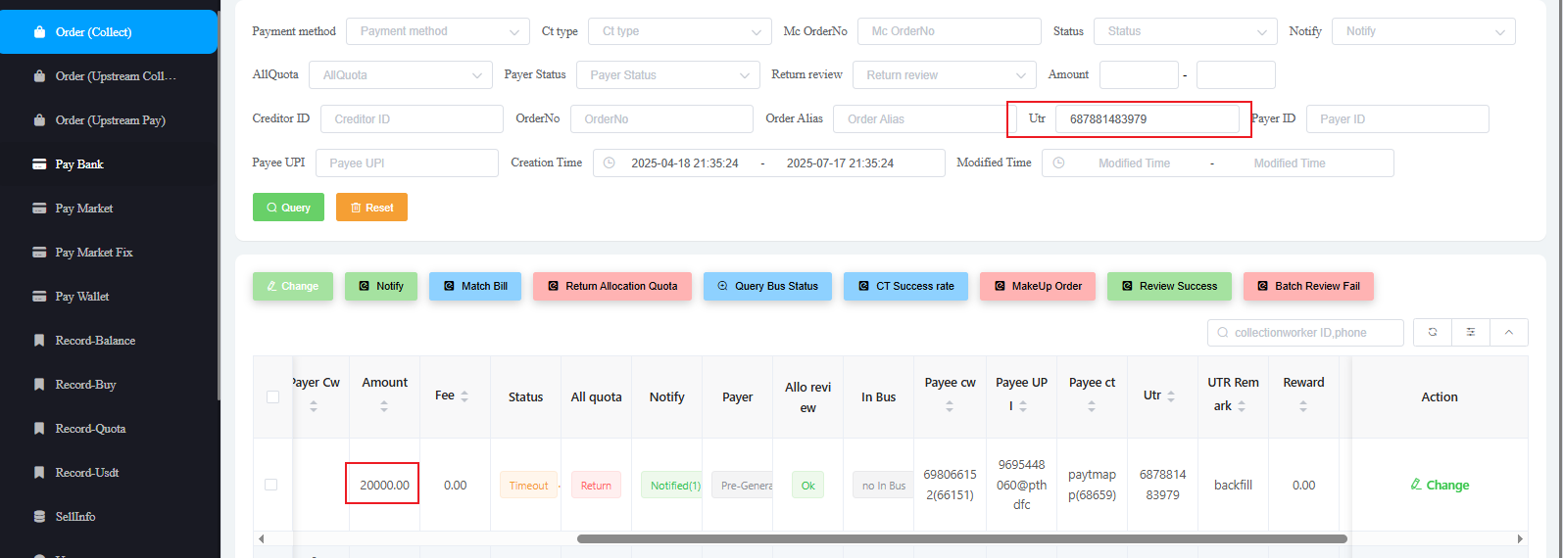Open the Payment method dropdown
The width and height of the screenshot is (1563, 558).
tap(437, 31)
